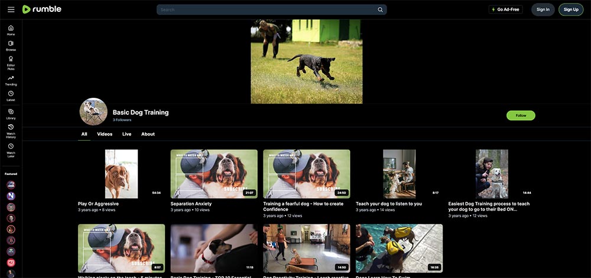Click the search magnifier icon
This screenshot has width=591, height=278.
380,10
